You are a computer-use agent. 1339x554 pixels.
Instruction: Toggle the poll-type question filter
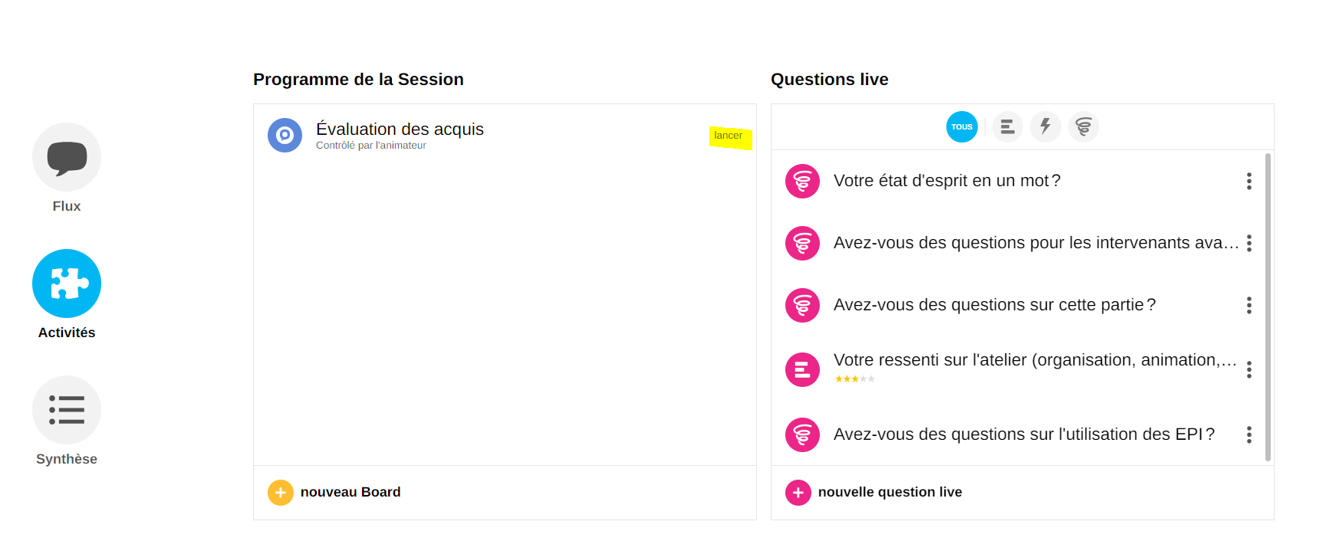(1008, 127)
